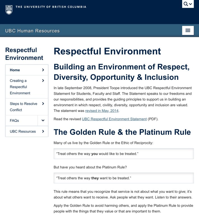Image resolution: width=199 pixels, height=224 pixels.
Task: Click the UBC Human Resources header title
Action: pyautogui.click(x=32, y=31)
